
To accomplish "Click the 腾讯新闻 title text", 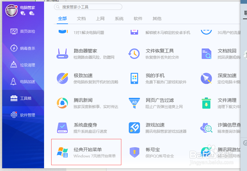I will [x=83, y=100].
